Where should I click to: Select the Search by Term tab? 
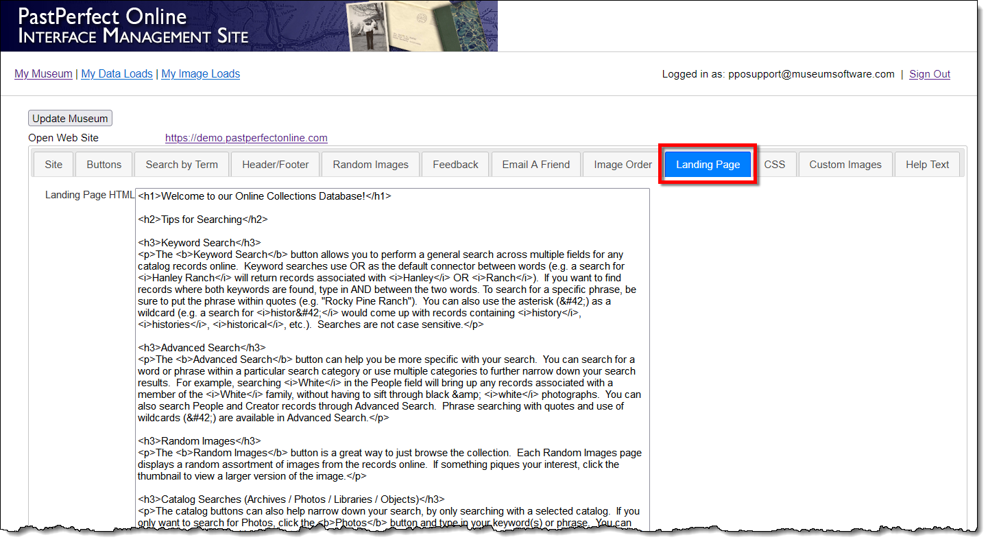182,165
